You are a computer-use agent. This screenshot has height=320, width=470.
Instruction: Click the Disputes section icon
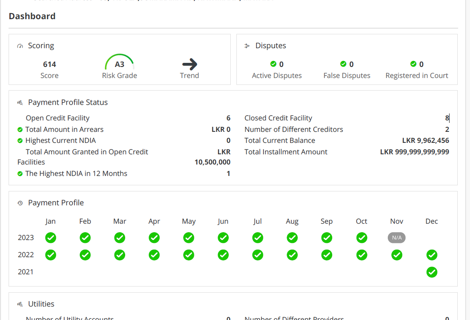tap(247, 46)
